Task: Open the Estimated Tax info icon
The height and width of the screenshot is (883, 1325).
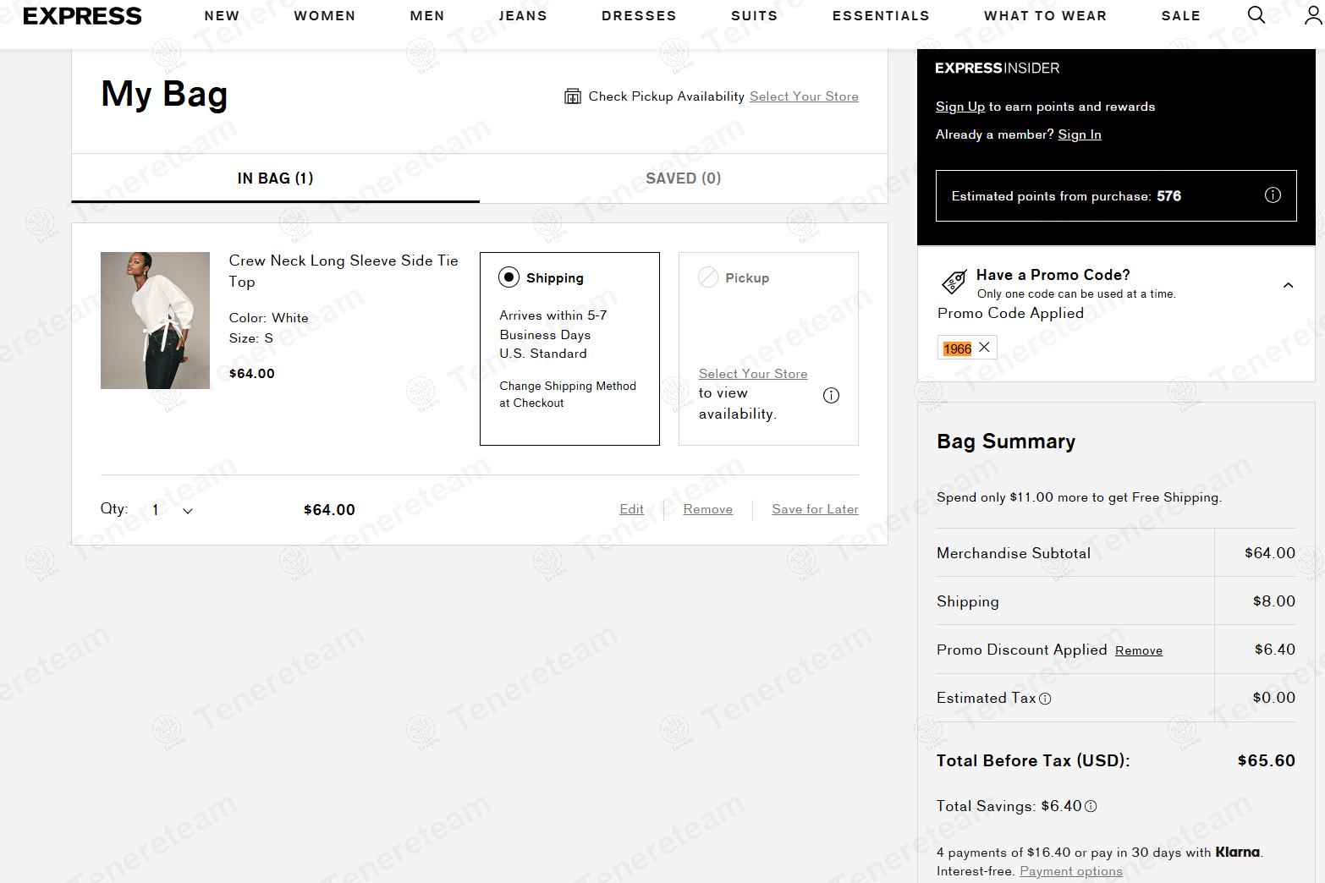Action: [x=1045, y=699]
